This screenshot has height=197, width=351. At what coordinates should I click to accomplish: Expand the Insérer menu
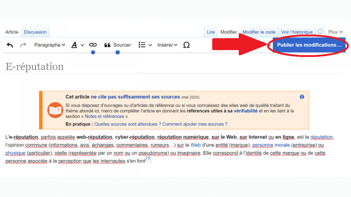coord(167,45)
